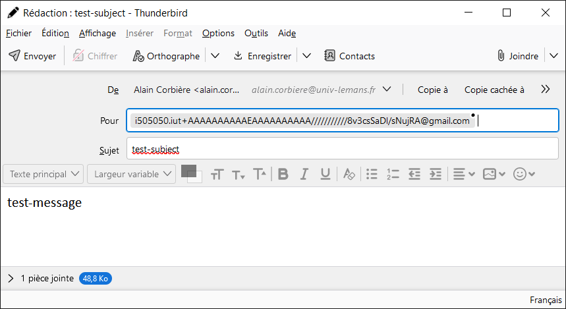Image resolution: width=566 pixels, height=309 pixels.
Task: Open the font size chooser icon
Action: pyautogui.click(x=217, y=175)
